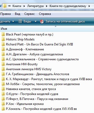Image resolution: width=94 pixels, height=113 pixels.
Task: Click the address bar folder icon
Action: pos(5,6)
